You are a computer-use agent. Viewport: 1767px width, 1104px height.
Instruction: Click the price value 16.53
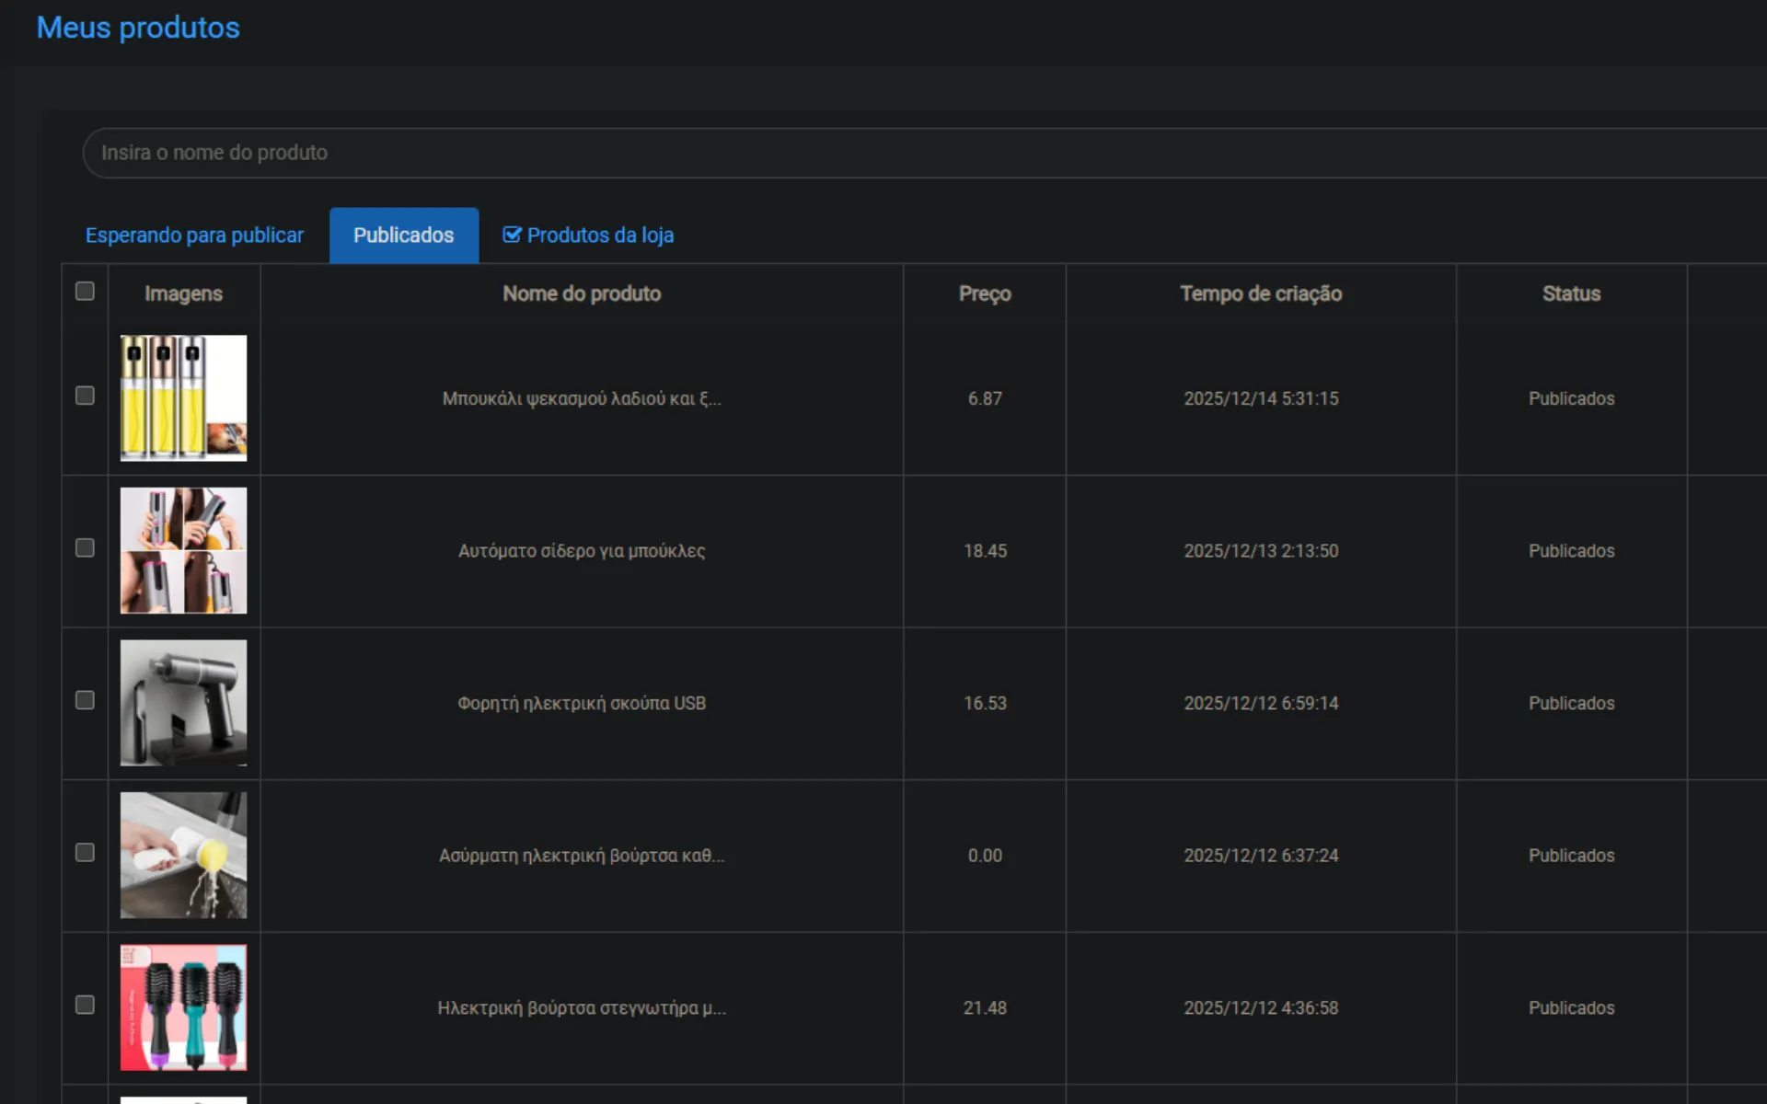(x=985, y=703)
